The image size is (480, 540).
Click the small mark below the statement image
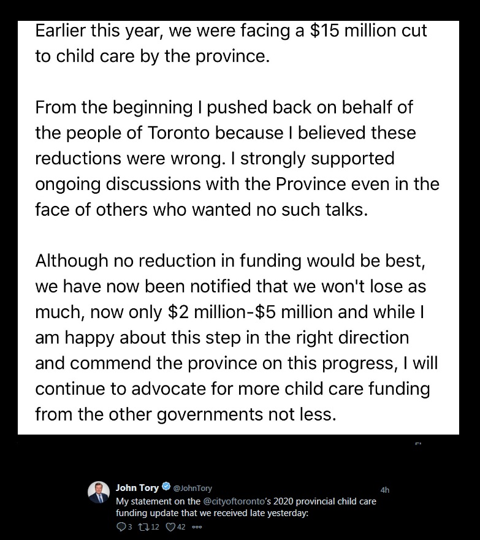[419, 443]
